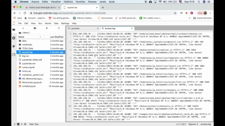Click the volume icon in menu bar
The width and height of the screenshot is (225, 126).
(165, 2)
